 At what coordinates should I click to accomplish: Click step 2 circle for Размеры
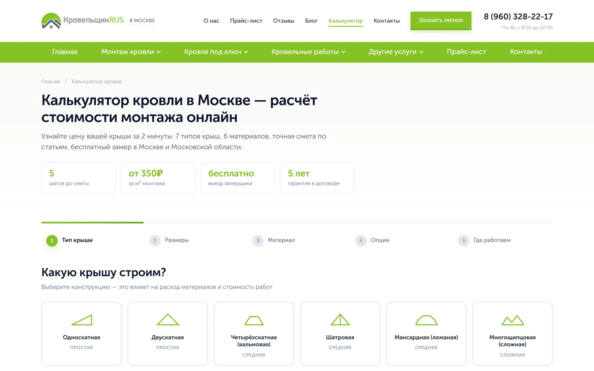tap(155, 240)
